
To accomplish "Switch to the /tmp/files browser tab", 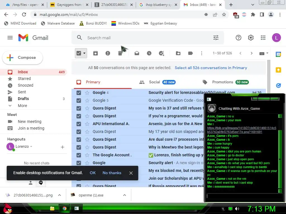I will tap(25, 5).
